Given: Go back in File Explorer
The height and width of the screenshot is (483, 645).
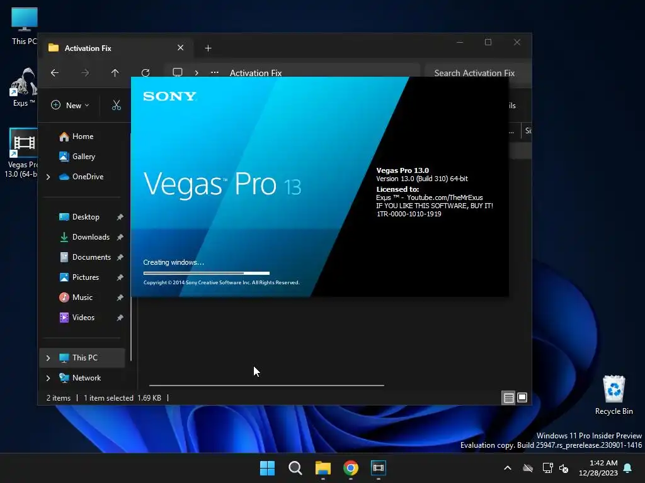Looking at the screenshot, I should [x=55, y=73].
